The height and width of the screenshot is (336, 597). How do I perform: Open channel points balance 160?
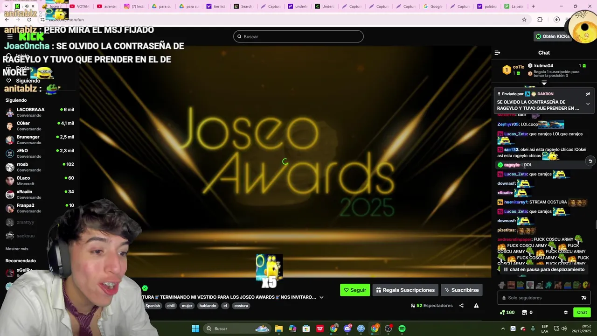(507, 313)
